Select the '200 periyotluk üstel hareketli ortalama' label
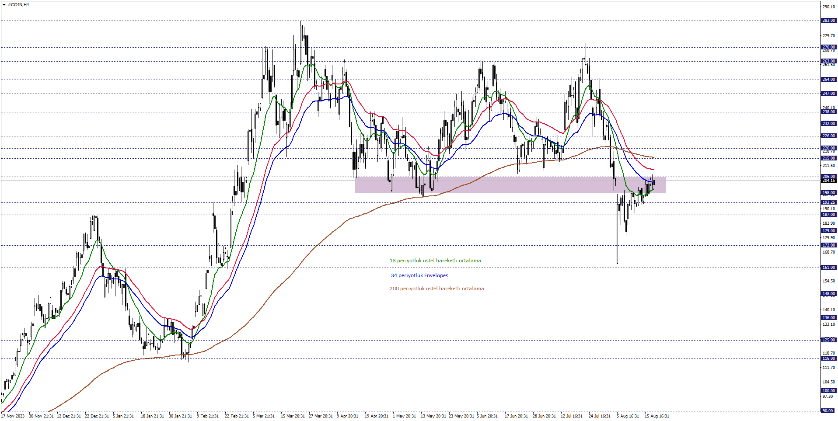This screenshot has width=838, height=421. coord(436,289)
